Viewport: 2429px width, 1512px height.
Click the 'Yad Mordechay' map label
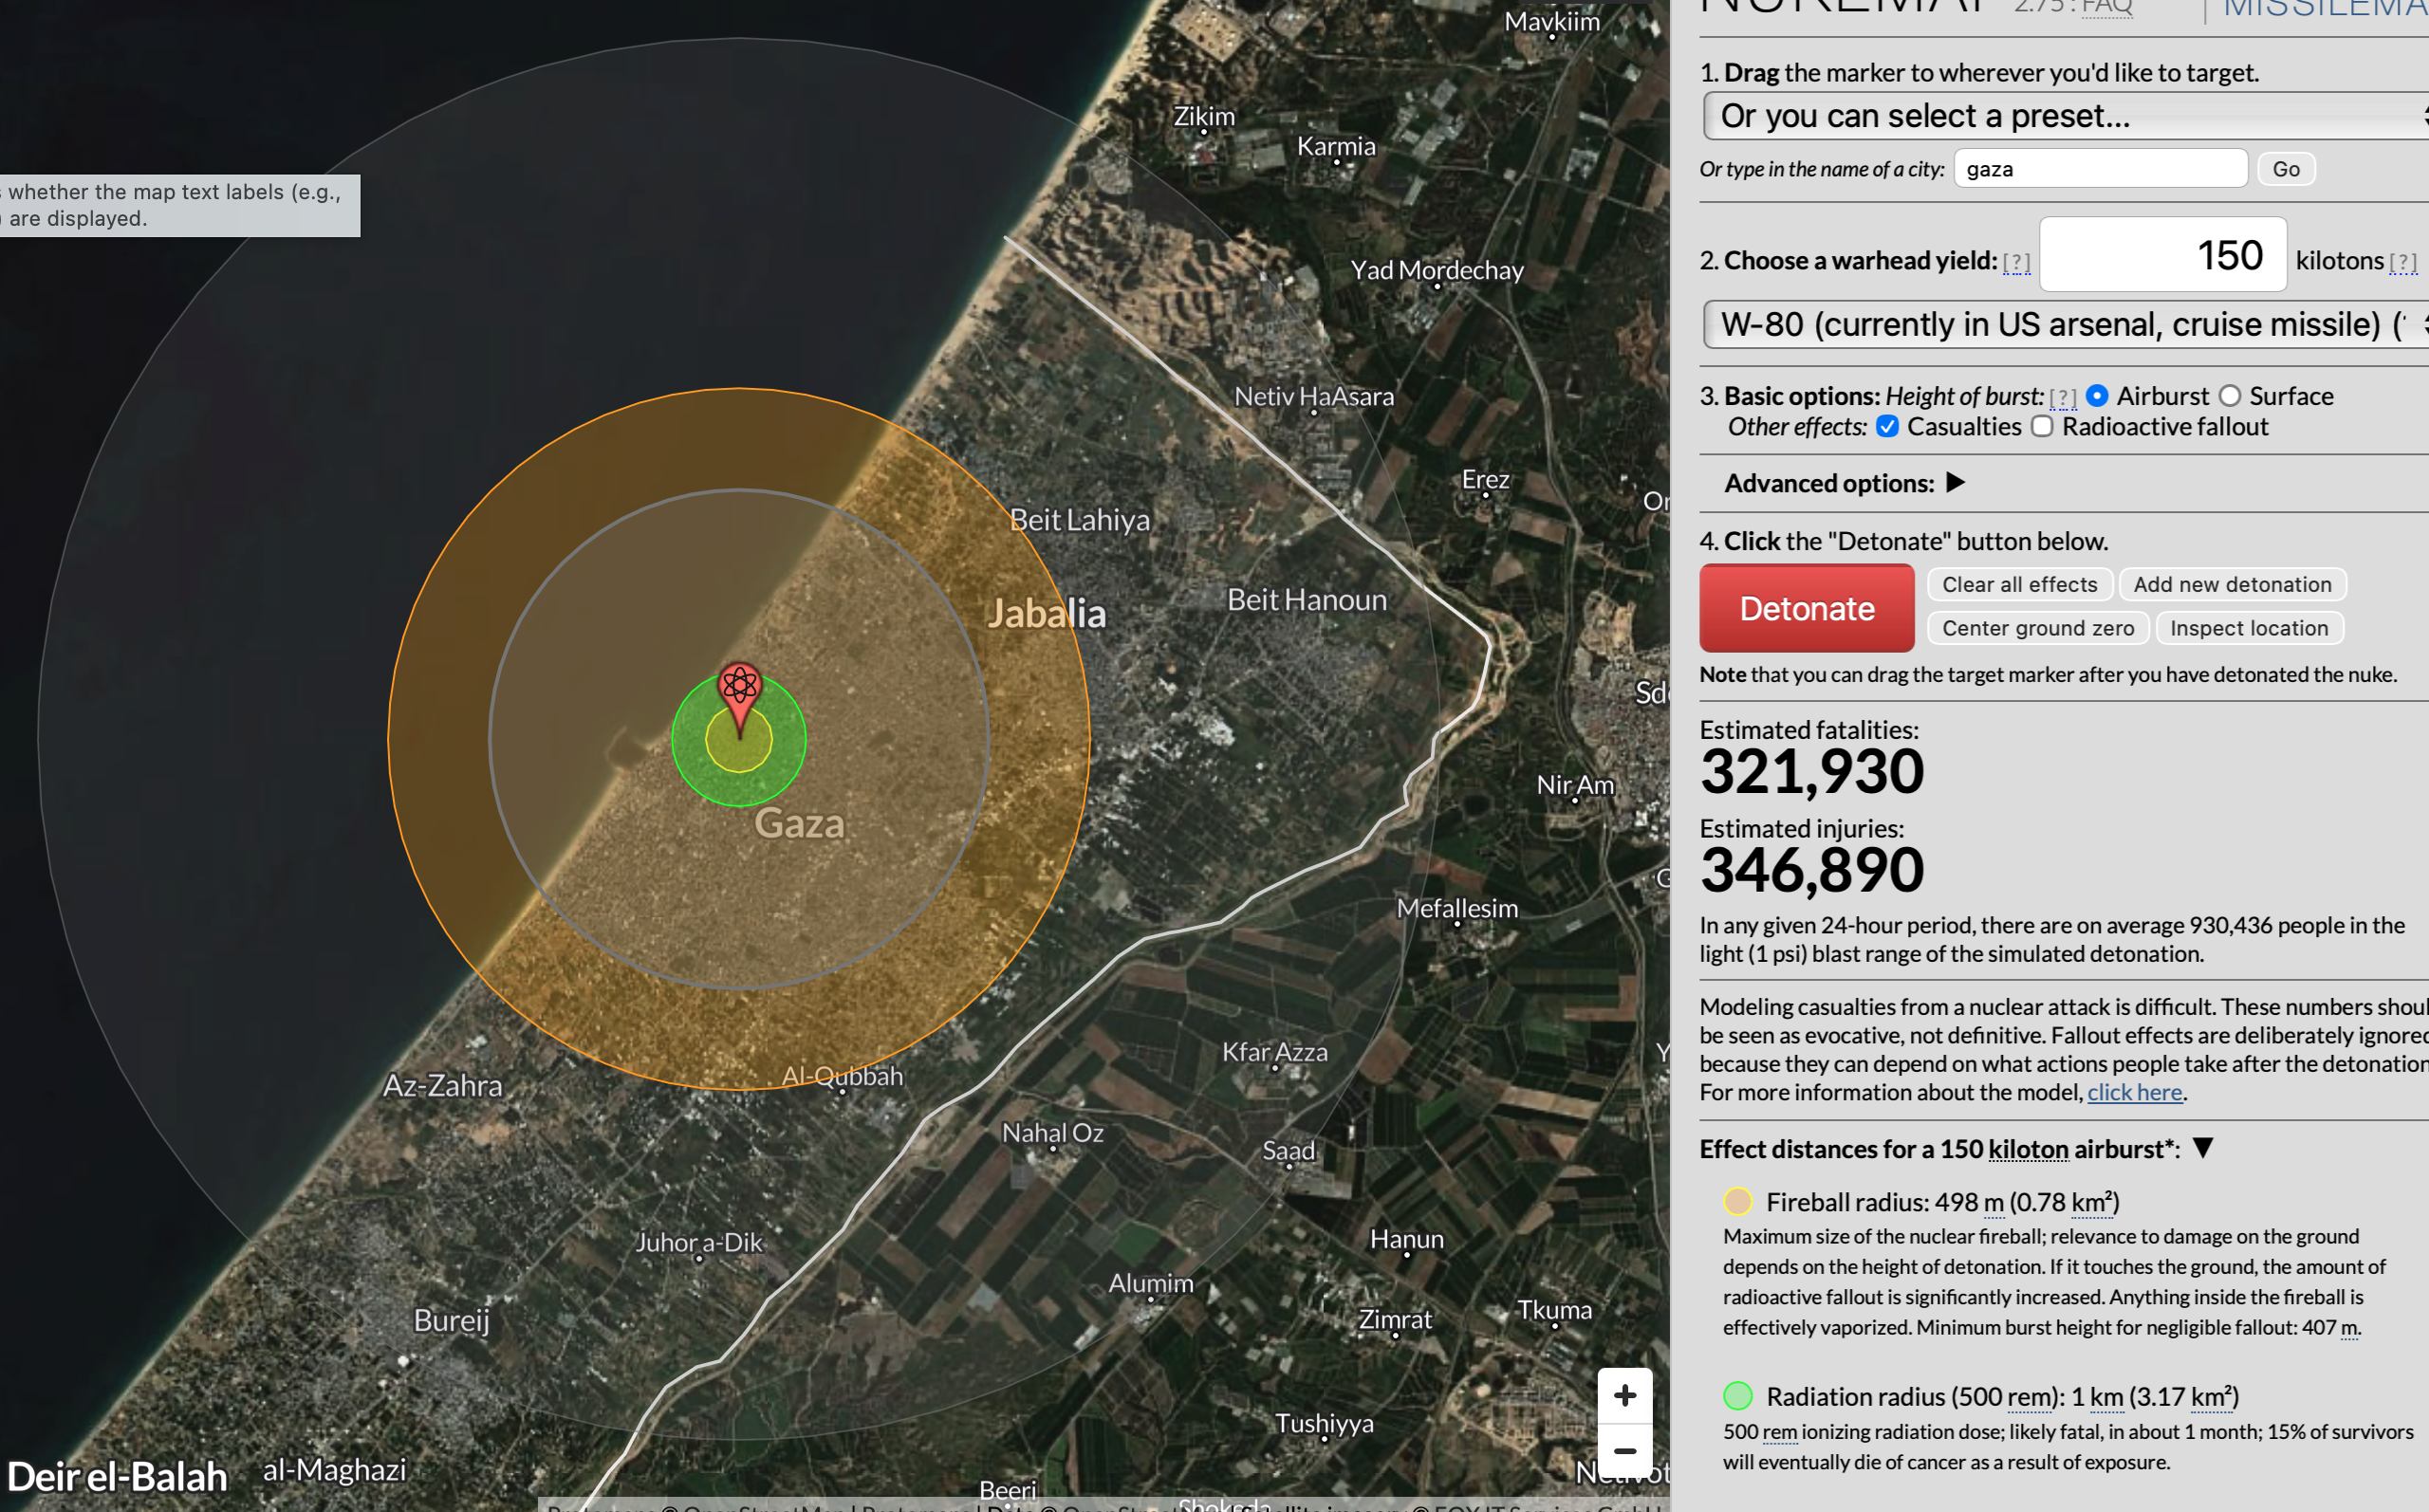[x=1437, y=270]
